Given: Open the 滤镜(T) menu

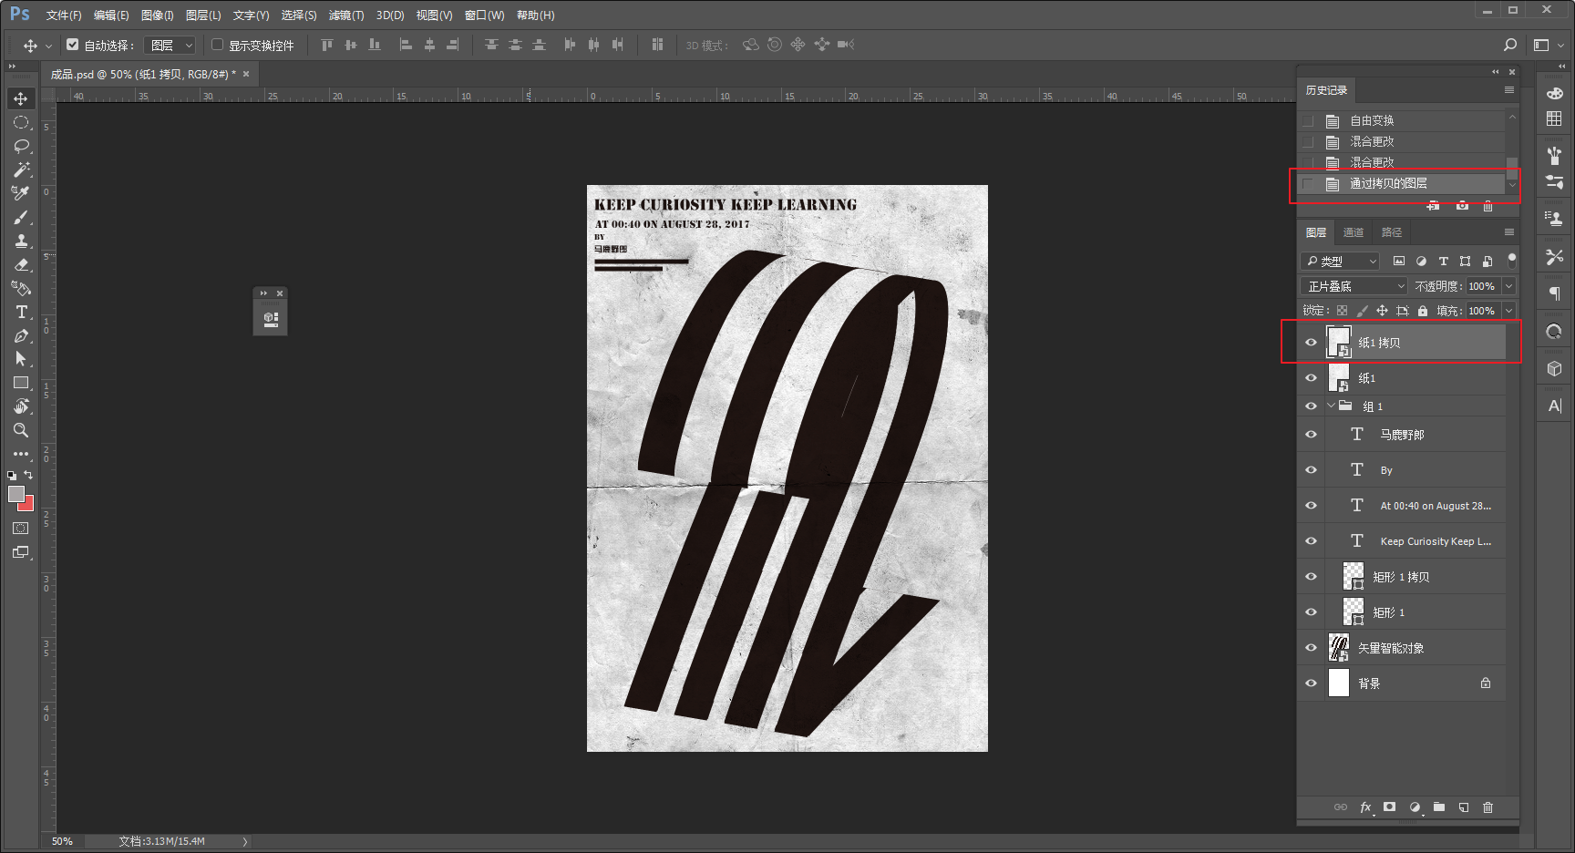Looking at the screenshot, I should pos(346,15).
